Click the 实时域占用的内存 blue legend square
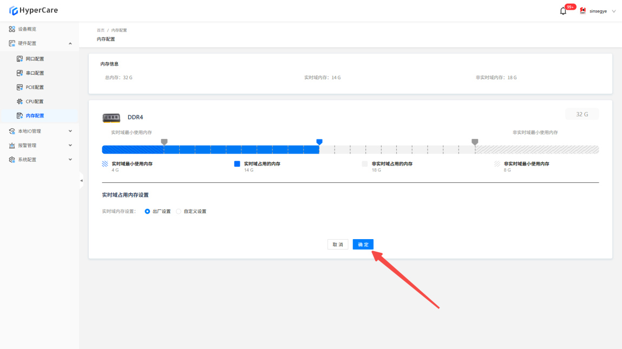The image size is (622, 349). click(x=237, y=164)
